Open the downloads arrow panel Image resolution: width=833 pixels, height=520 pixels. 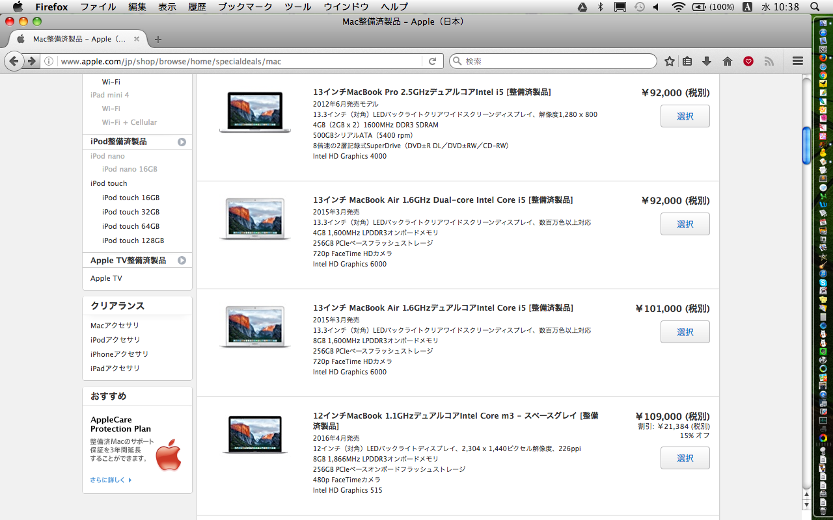click(x=707, y=61)
